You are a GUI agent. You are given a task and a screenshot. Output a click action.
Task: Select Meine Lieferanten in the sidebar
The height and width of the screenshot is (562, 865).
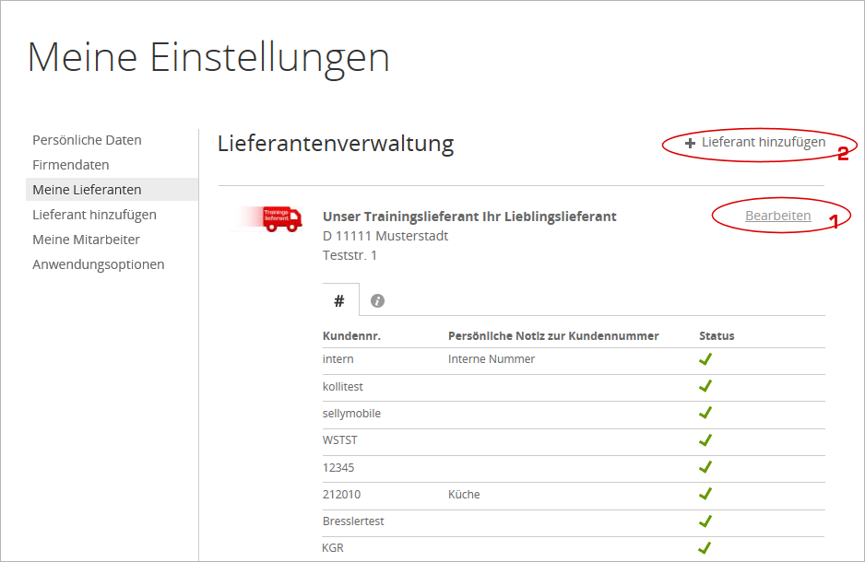[x=87, y=190]
